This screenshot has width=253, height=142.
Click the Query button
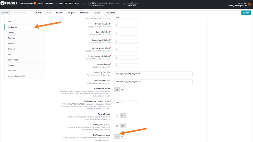[5, 13]
